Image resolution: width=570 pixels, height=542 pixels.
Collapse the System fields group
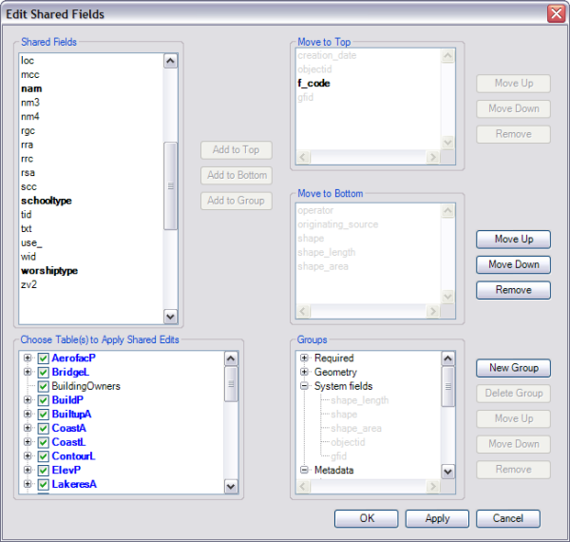coord(304,386)
